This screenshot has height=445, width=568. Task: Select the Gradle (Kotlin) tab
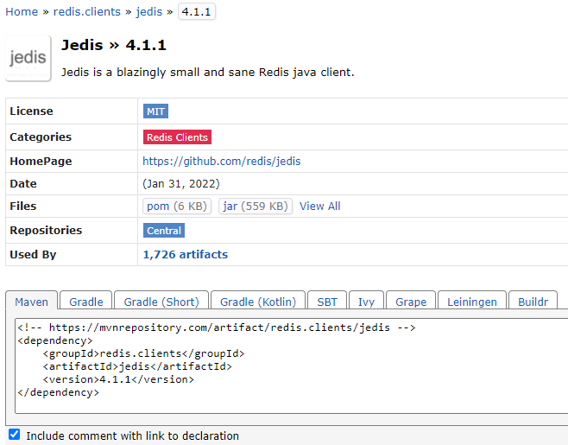(258, 302)
